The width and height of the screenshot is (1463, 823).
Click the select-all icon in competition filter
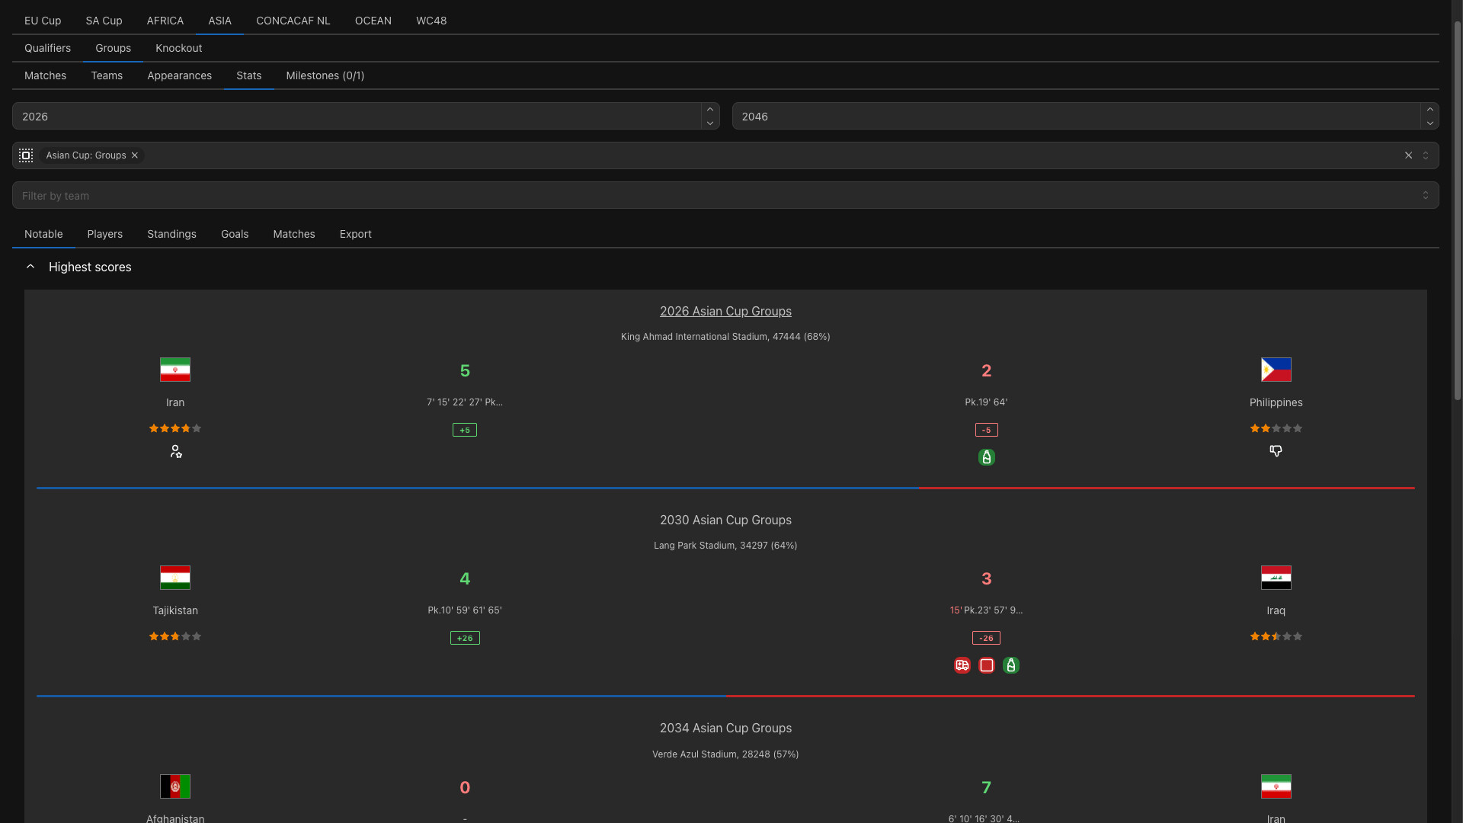click(x=26, y=155)
